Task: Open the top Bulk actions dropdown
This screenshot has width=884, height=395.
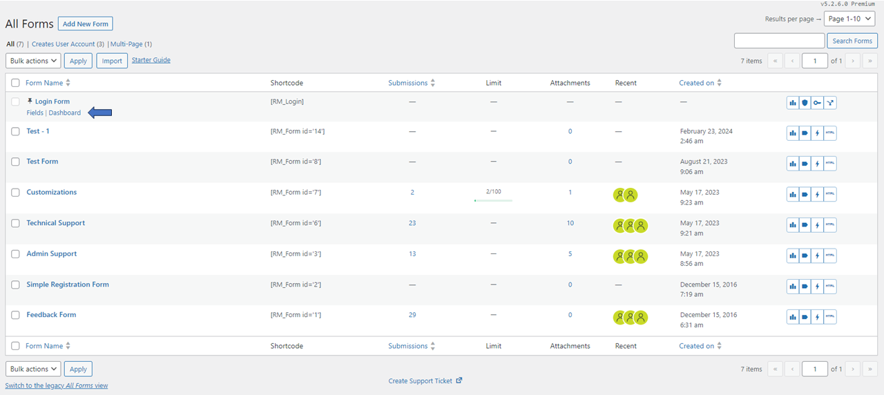Action: [33, 61]
